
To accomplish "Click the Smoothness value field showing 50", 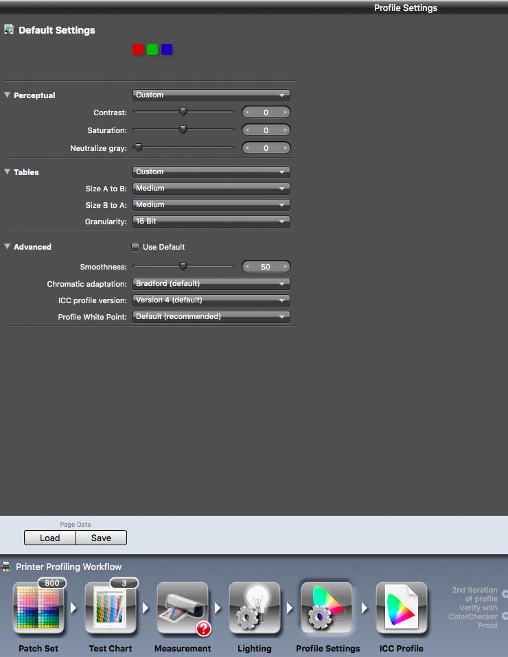I will pyautogui.click(x=266, y=267).
